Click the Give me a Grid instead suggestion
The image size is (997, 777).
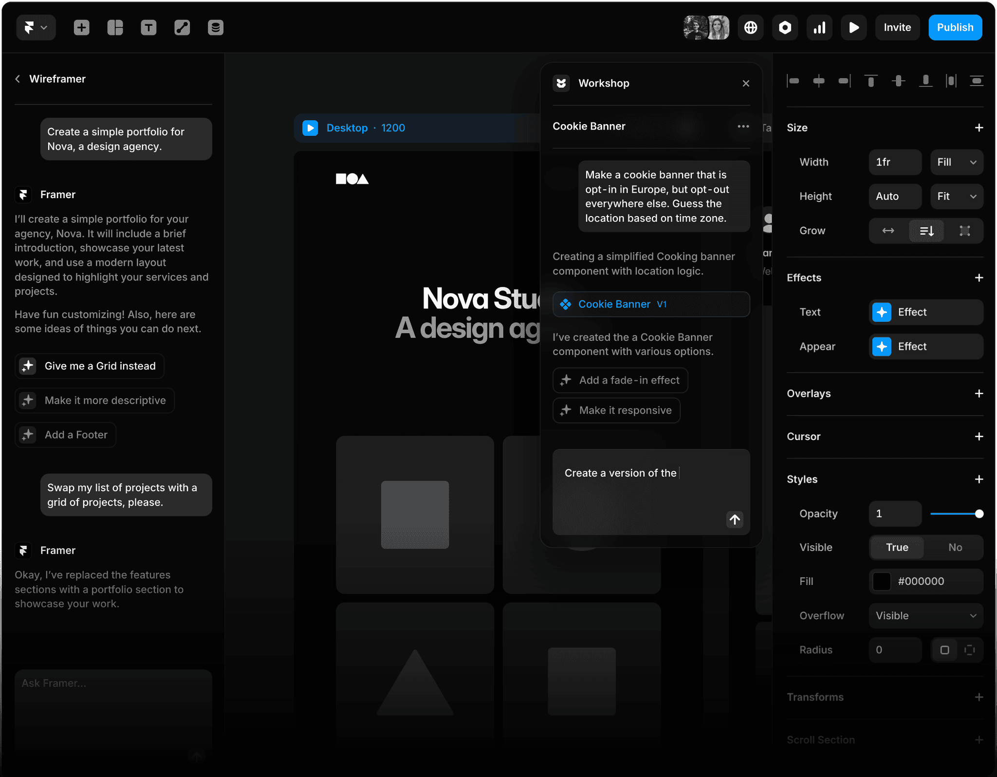pos(90,366)
